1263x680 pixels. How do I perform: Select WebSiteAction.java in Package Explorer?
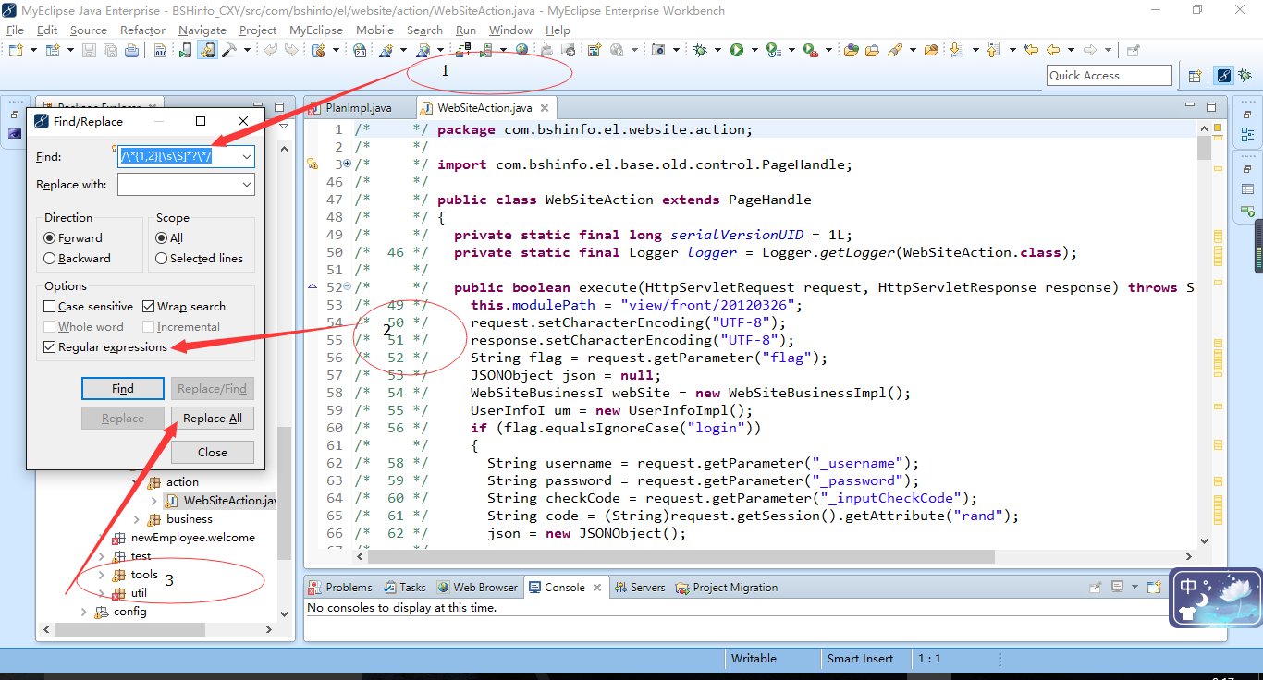point(221,501)
